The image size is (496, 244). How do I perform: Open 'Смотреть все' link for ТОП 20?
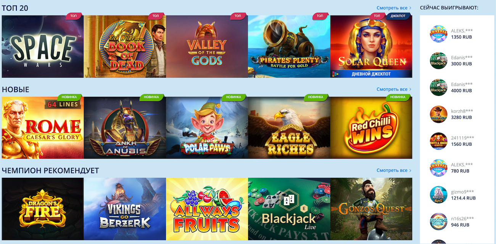[394, 8]
